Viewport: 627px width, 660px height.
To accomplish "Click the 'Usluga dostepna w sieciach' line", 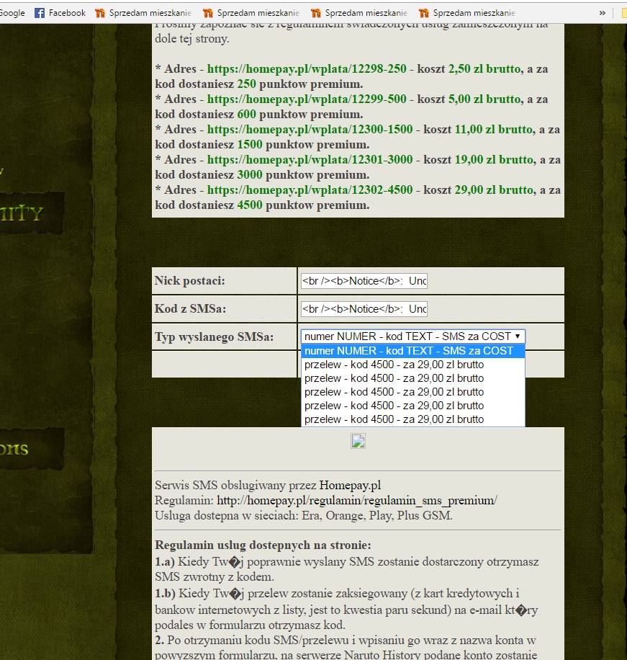I will pos(304,516).
